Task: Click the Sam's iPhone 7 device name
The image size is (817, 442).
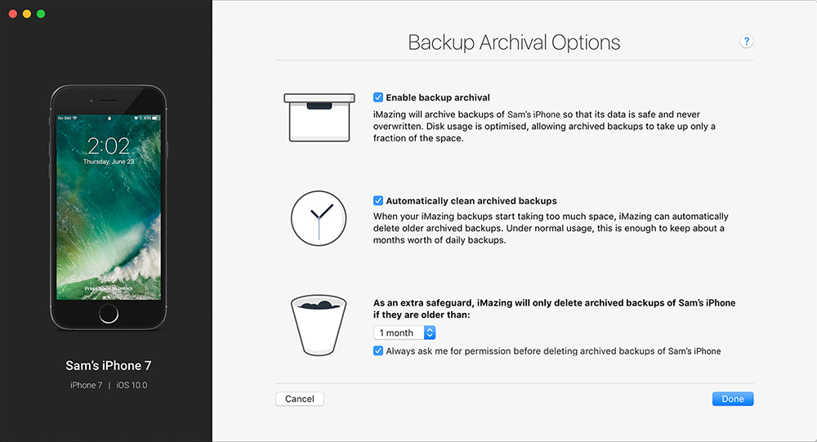Action: (x=109, y=366)
